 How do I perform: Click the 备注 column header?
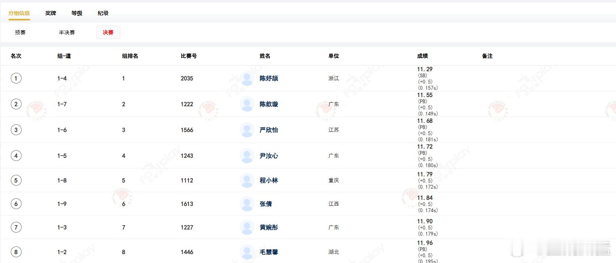[487, 56]
